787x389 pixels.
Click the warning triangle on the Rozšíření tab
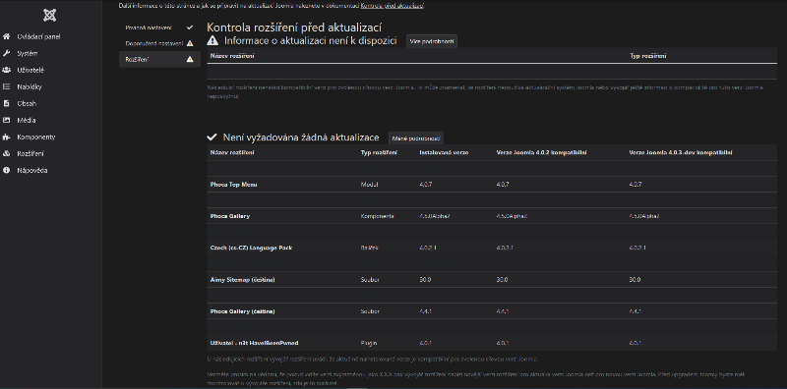tap(190, 59)
